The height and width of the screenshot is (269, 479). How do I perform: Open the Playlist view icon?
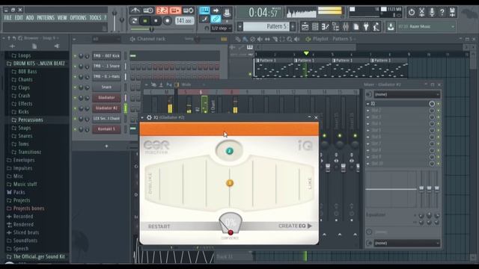coord(305,27)
